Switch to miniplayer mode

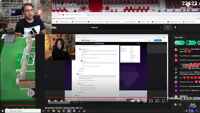point(145,101)
